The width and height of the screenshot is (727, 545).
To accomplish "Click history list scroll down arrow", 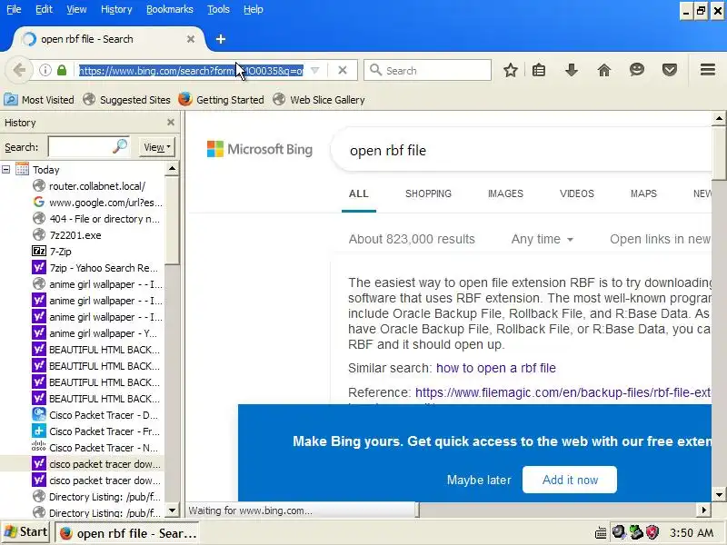I will tap(172, 510).
